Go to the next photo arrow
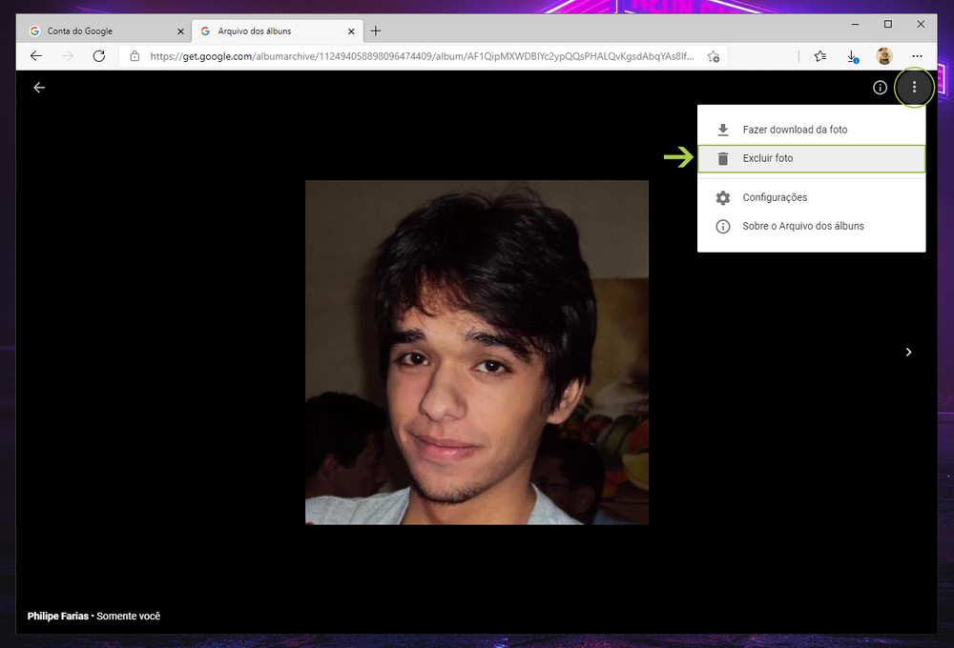 908,353
